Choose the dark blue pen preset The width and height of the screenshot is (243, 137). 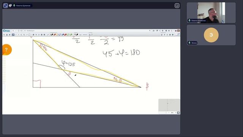[x=63, y=35]
